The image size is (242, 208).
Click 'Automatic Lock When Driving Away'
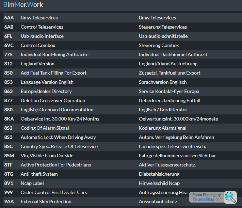tap(58, 137)
